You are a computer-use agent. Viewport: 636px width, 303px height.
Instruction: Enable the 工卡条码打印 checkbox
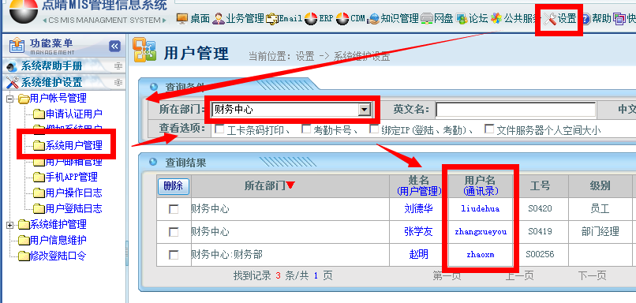(219, 129)
